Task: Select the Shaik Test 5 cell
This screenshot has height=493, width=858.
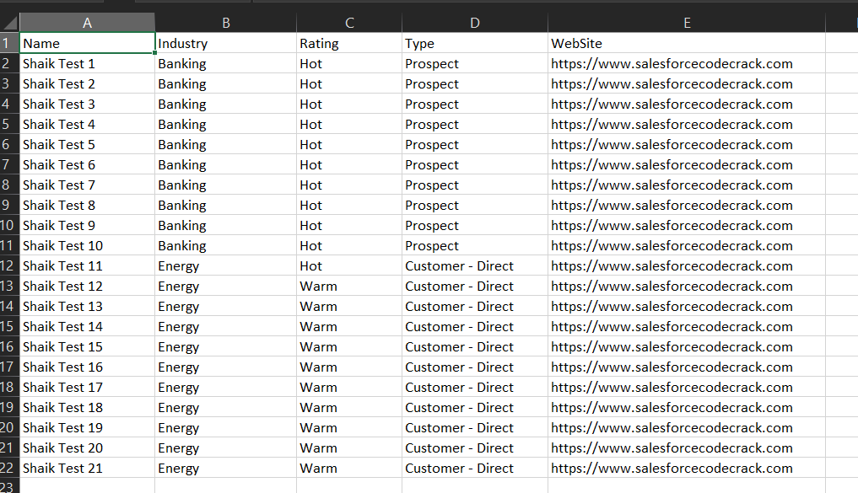Action: pyautogui.click(x=87, y=144)
